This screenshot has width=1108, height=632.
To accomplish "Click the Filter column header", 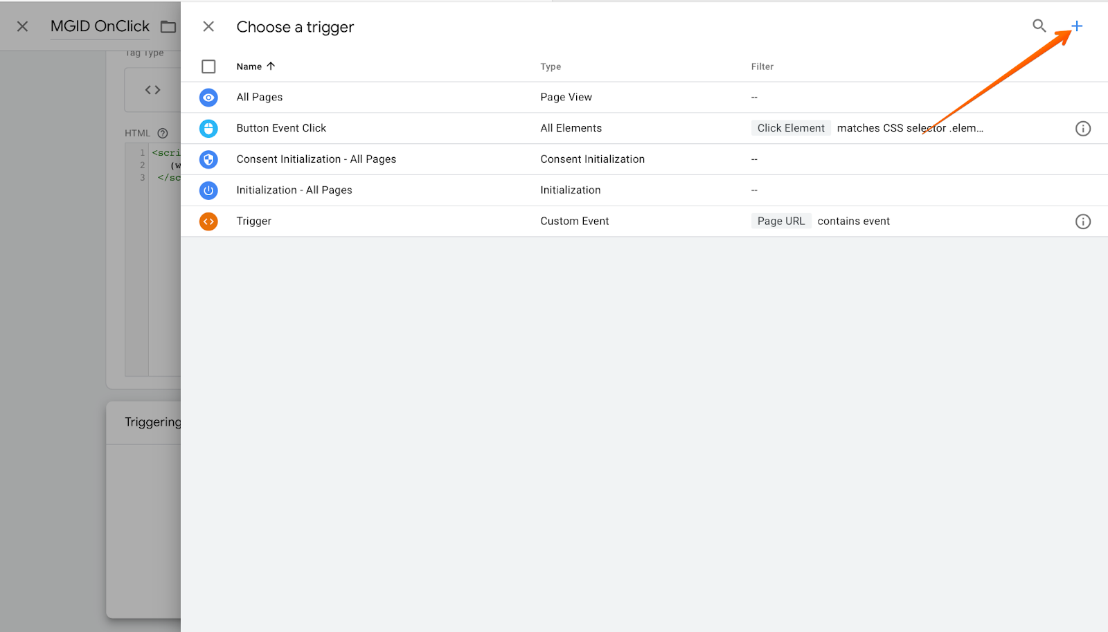I will tap(762, 66).
